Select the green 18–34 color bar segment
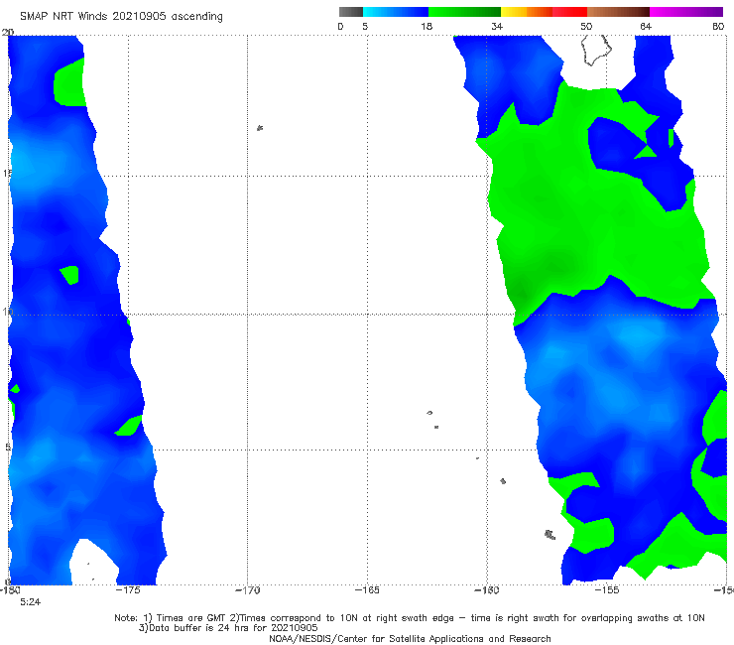This screenshot has width=734, height=645. (x=464, y=12)
